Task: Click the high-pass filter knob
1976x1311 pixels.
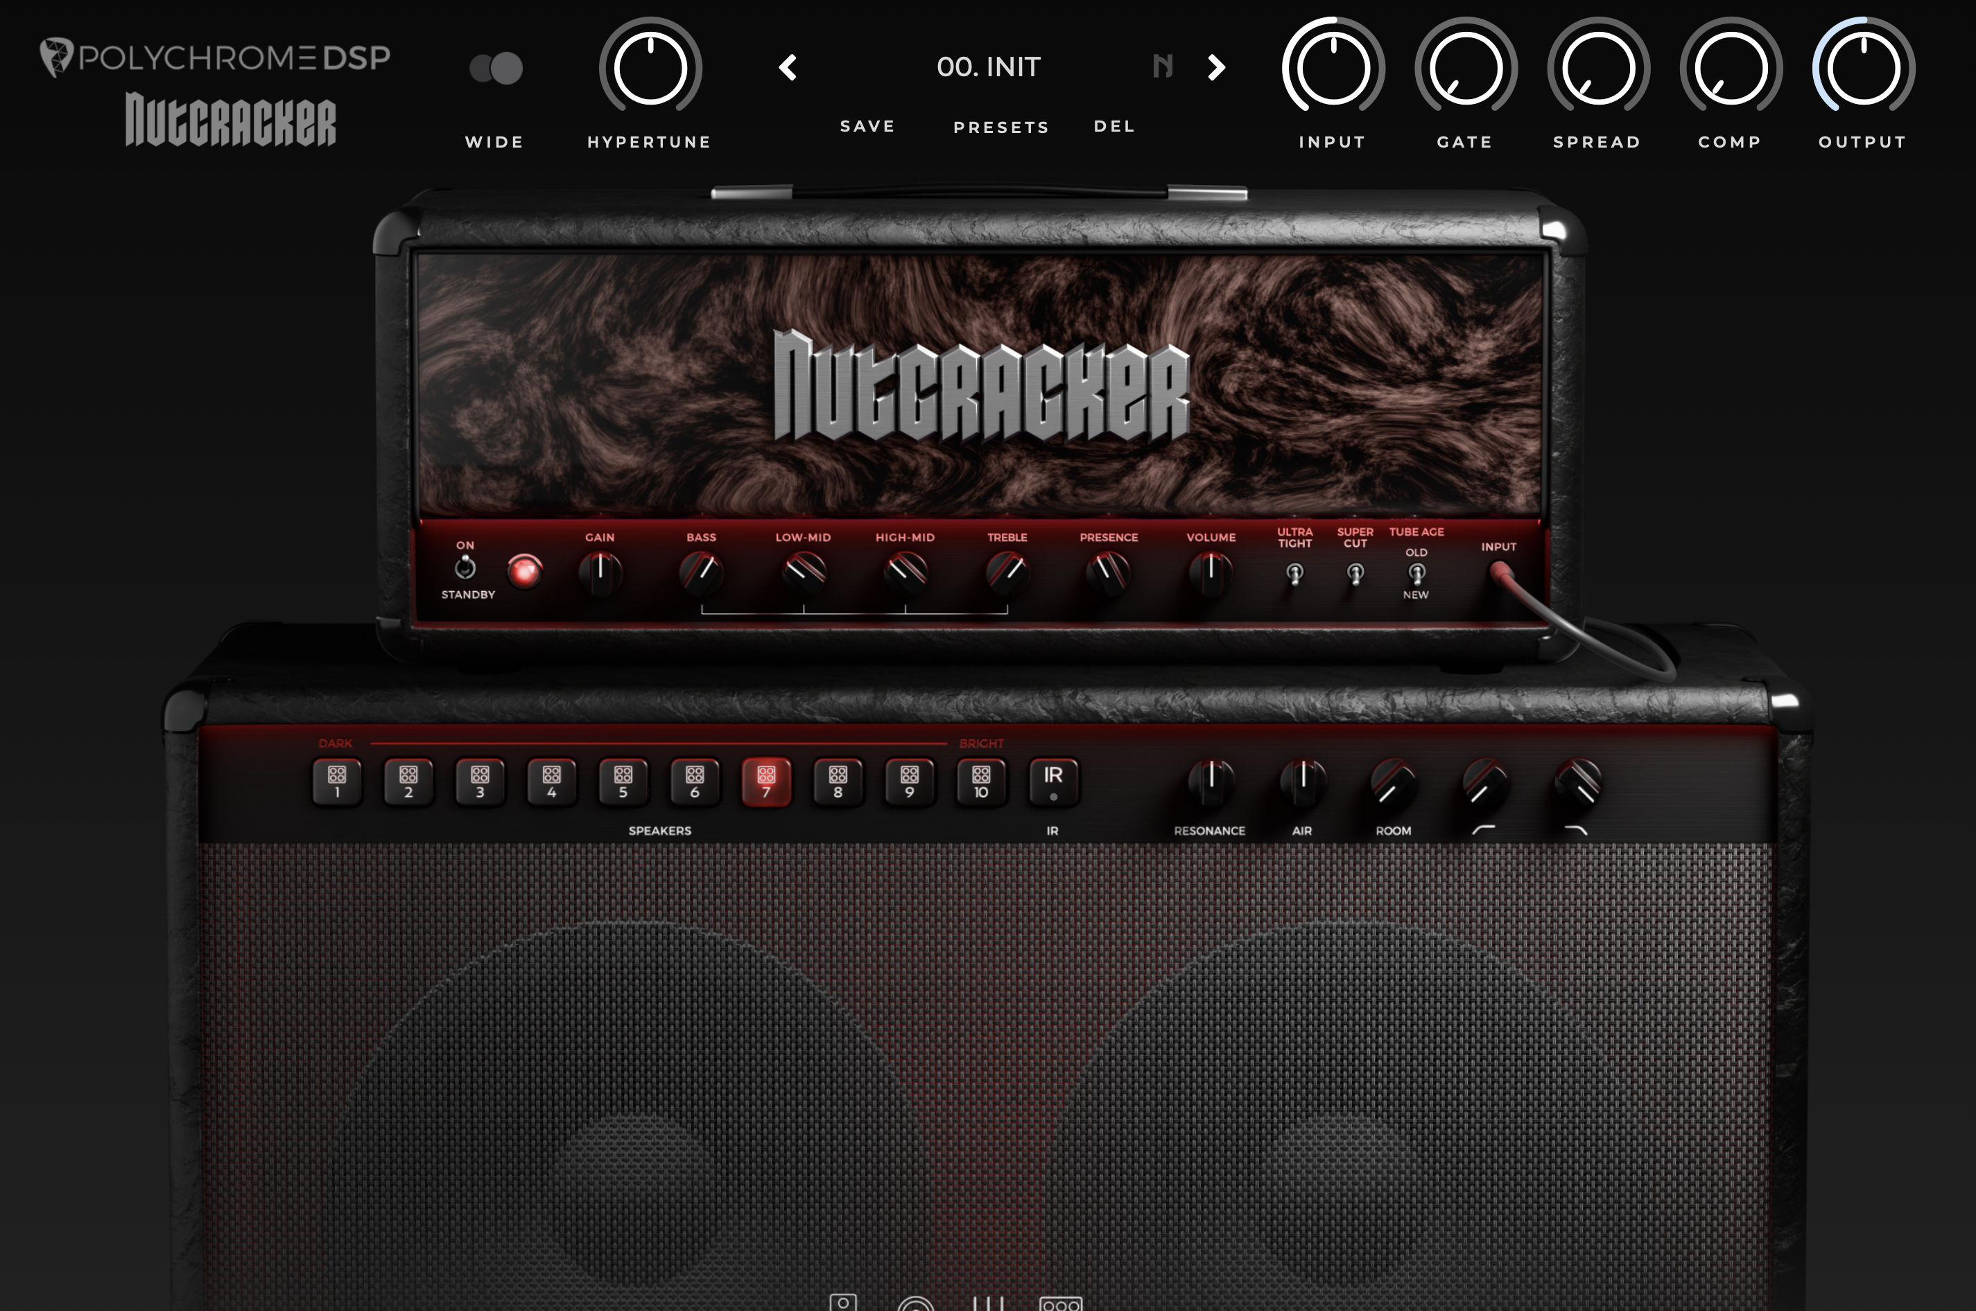Action: tap(1486, 782)
